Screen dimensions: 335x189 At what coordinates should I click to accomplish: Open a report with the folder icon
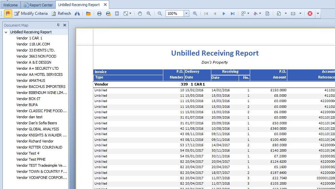pos(88,13)
